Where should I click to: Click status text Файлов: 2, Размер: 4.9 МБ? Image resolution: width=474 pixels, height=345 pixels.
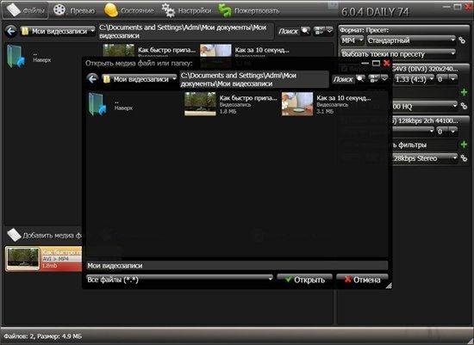[x=43, y=336]
